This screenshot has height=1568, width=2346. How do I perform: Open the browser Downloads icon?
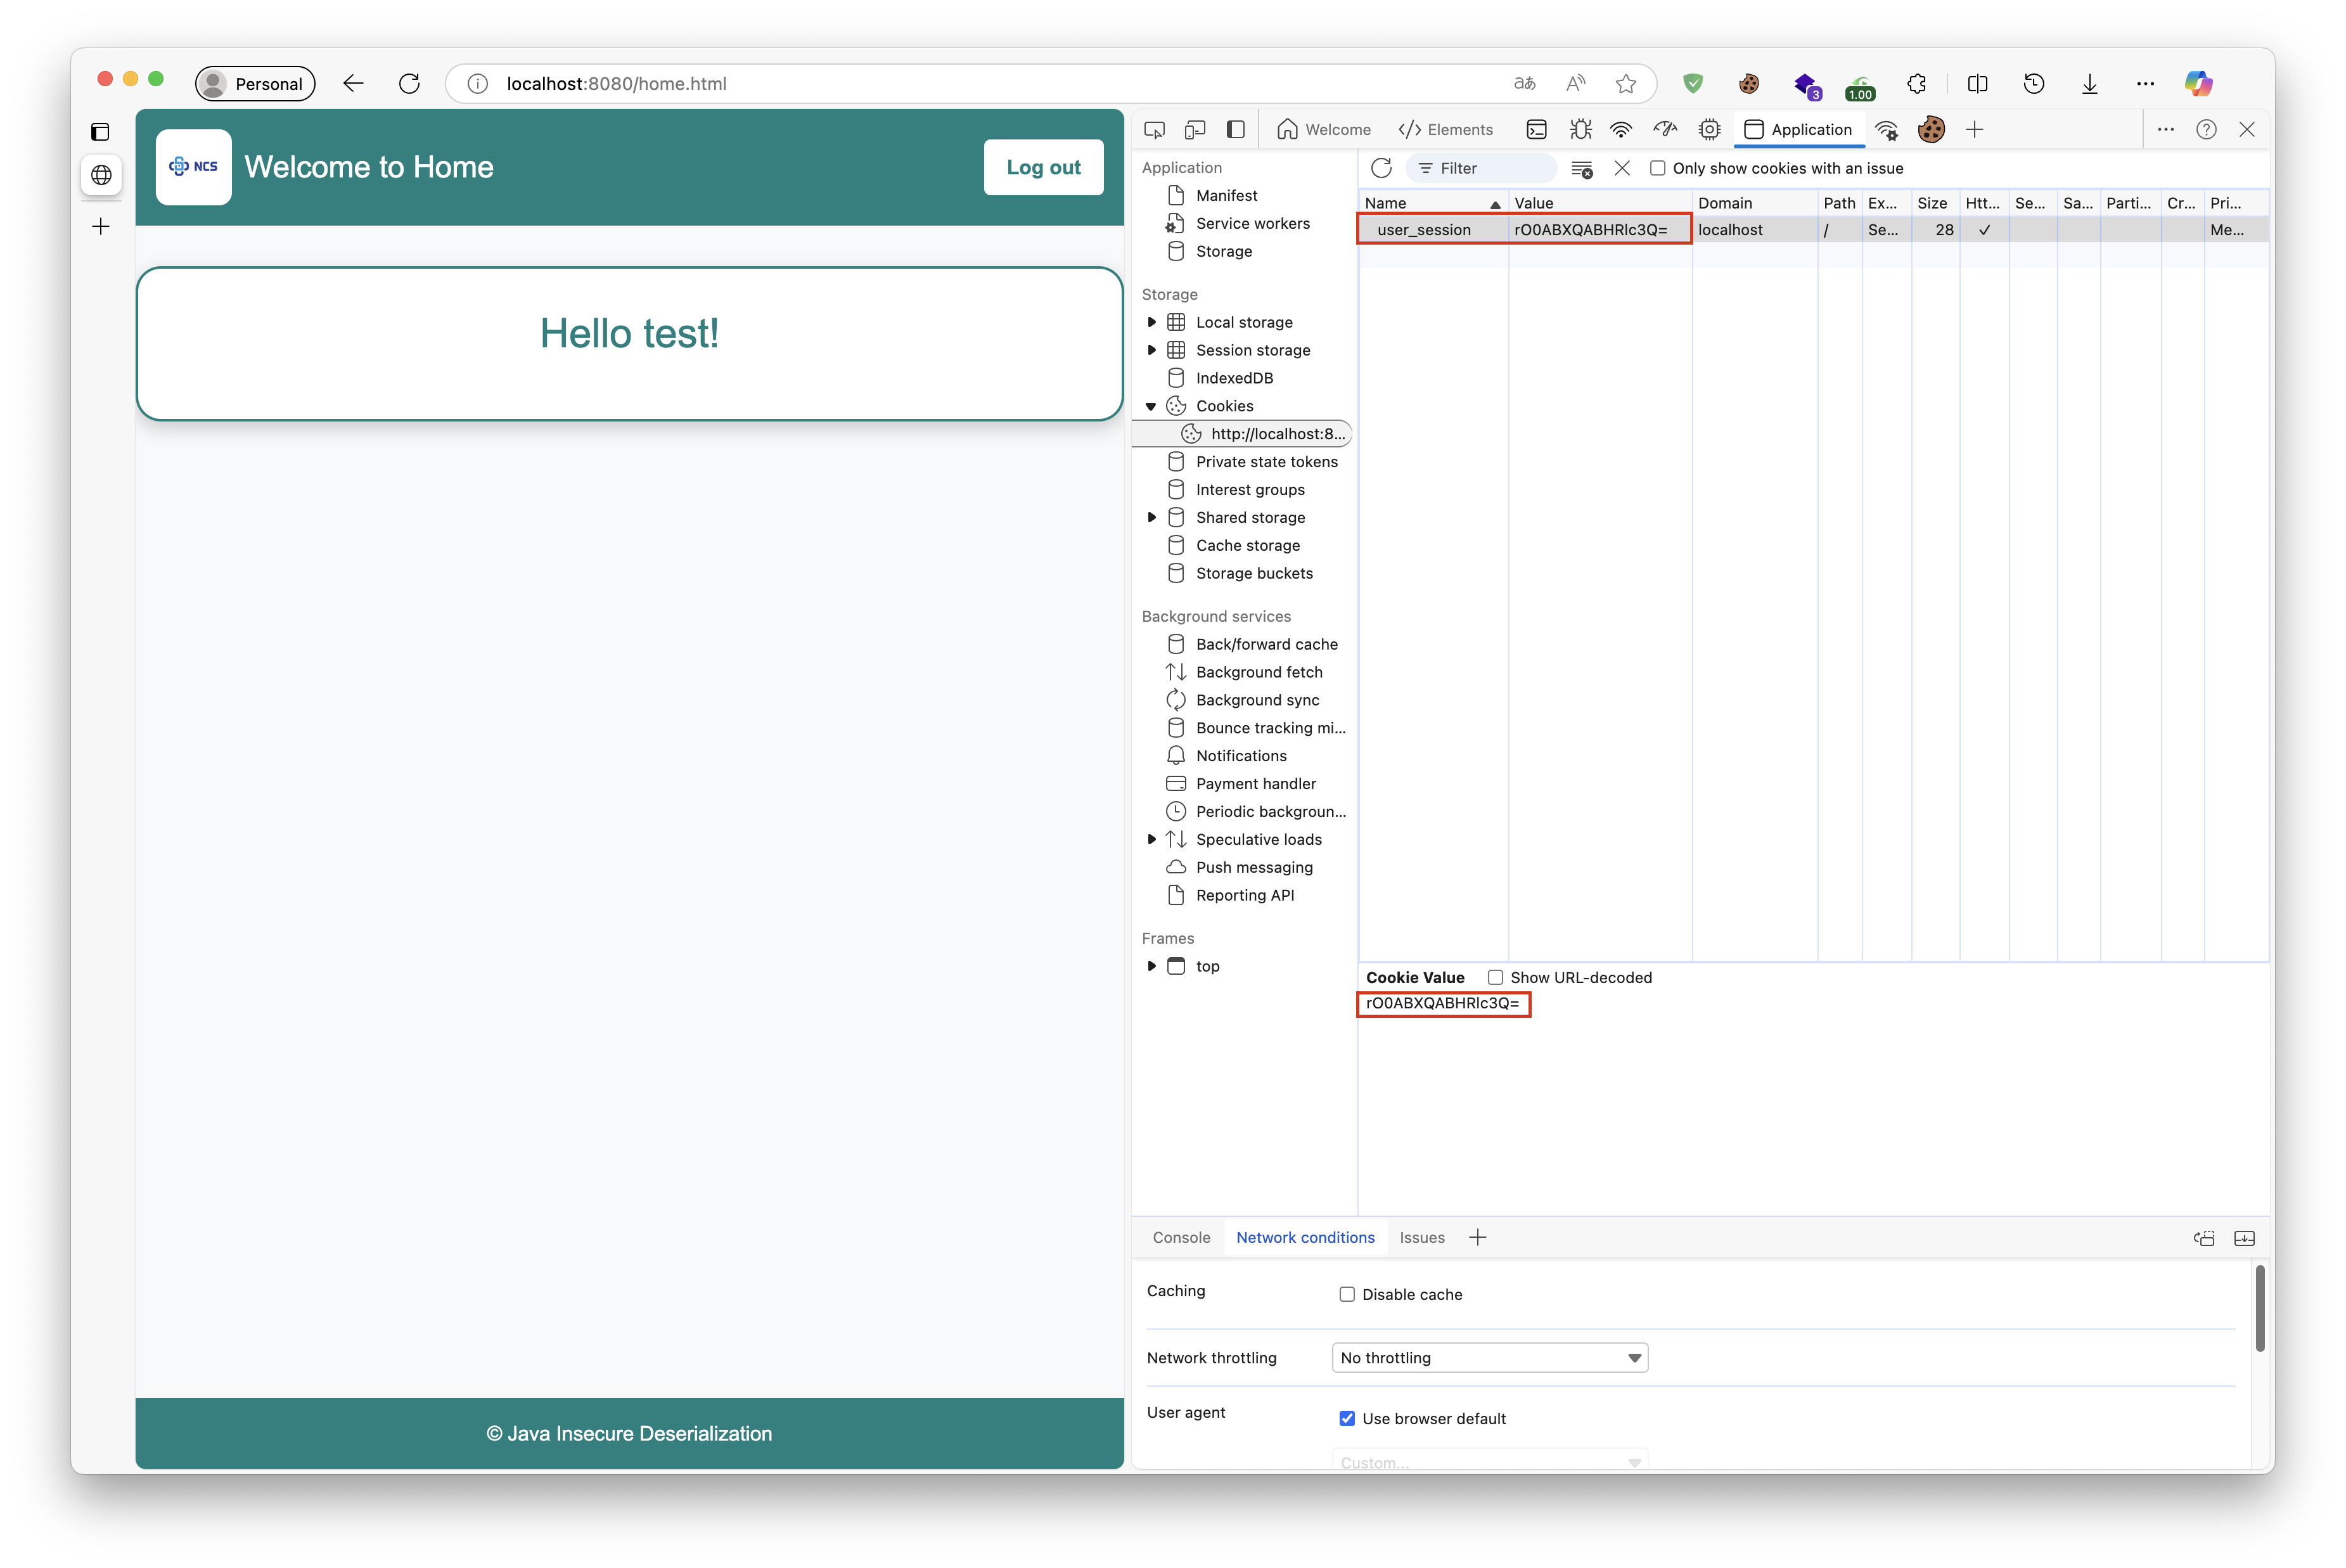click(2089, 84)
